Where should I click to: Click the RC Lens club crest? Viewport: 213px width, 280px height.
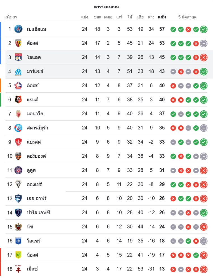18,43
